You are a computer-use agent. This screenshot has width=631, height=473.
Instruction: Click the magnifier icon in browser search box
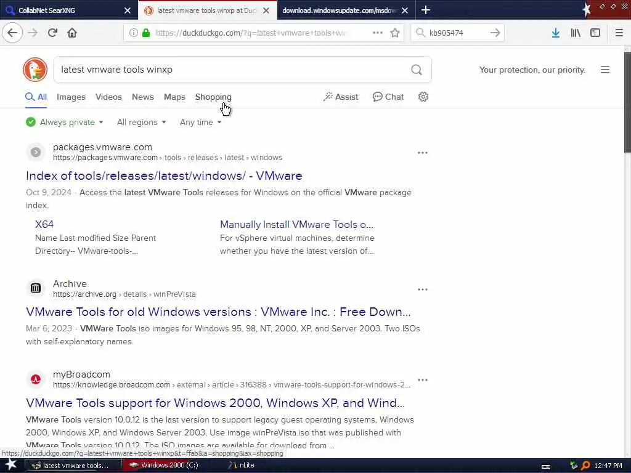point(420,33)
